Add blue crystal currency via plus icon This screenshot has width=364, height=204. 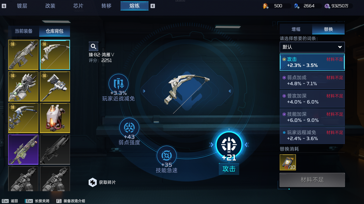pos(297,6)
